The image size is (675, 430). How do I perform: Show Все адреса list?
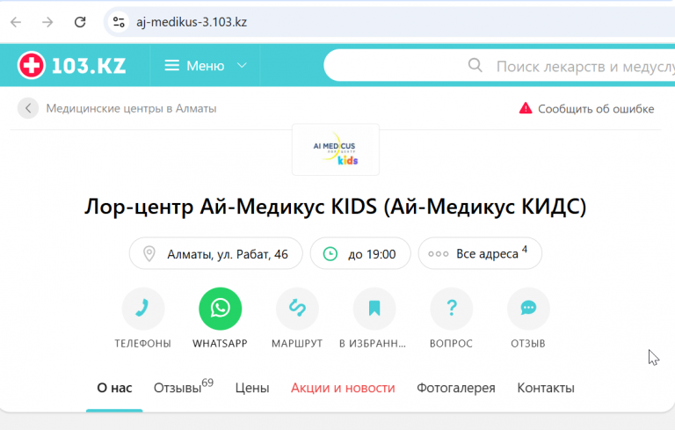tap(480, 254)
